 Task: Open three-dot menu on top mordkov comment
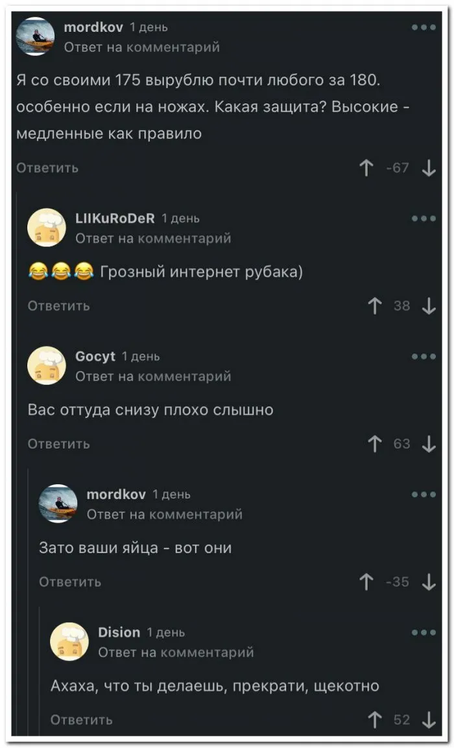pos(424,28)
